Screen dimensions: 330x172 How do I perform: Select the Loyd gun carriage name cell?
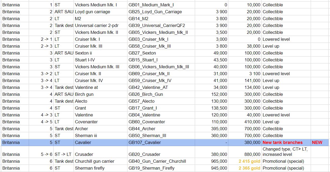100,12
